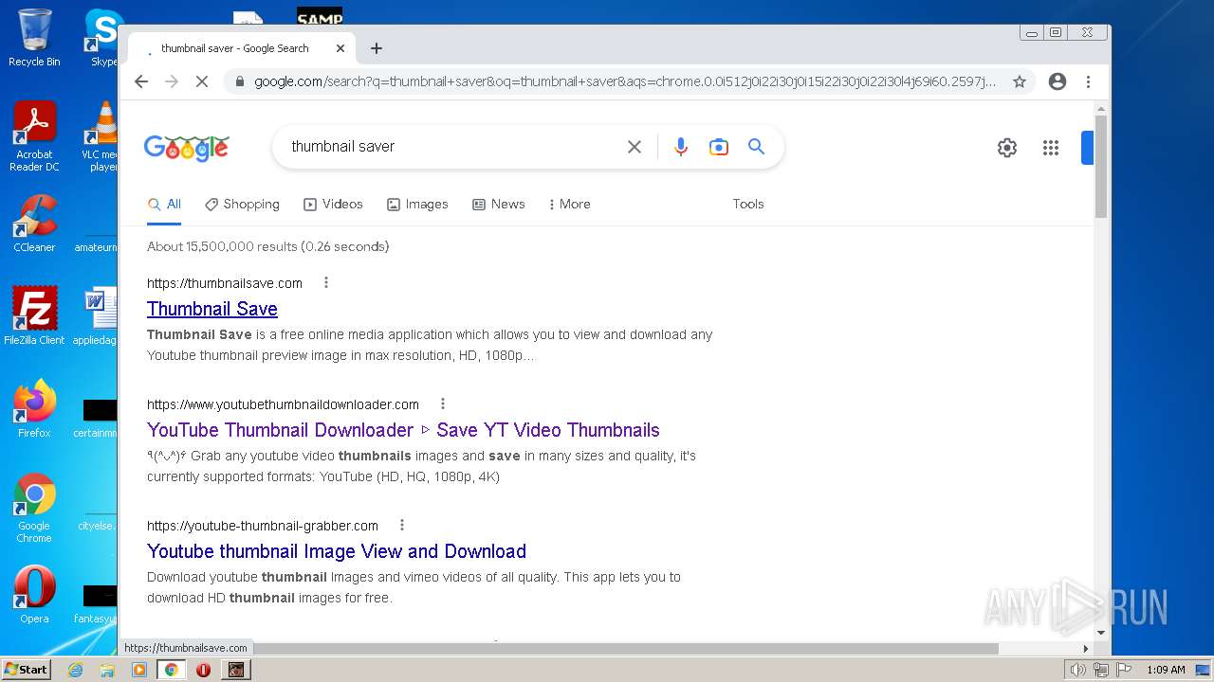Close the thumbnail saver tab
This screenshot has width=1214, height=682.
tap(340, 48)
